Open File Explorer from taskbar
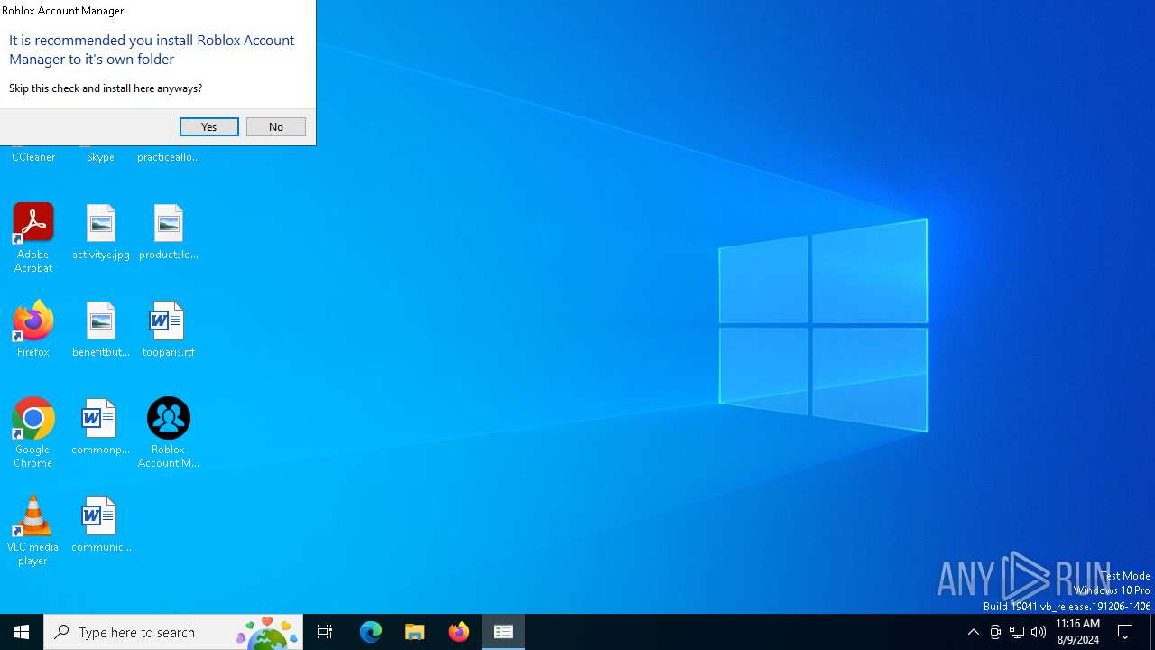 click(415, 632)
